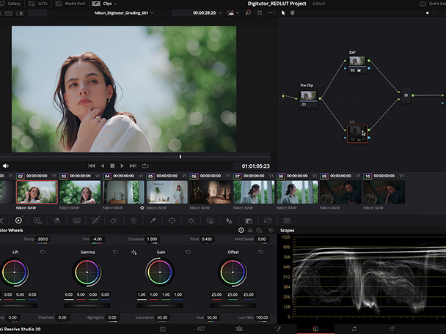Reset the Offset color wheel
The width and height of the screenshot is (446, 334).
pyautogui.click(x=261, y=252)
